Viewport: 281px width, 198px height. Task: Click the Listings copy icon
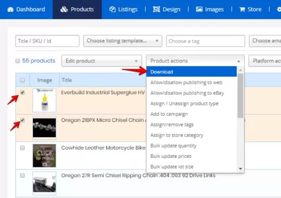pyautogui.click(x=112, y=9)
